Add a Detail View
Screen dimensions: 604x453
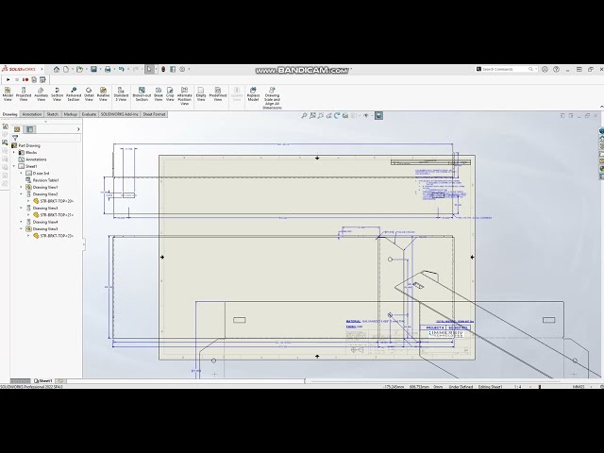[x=89, y=94]
